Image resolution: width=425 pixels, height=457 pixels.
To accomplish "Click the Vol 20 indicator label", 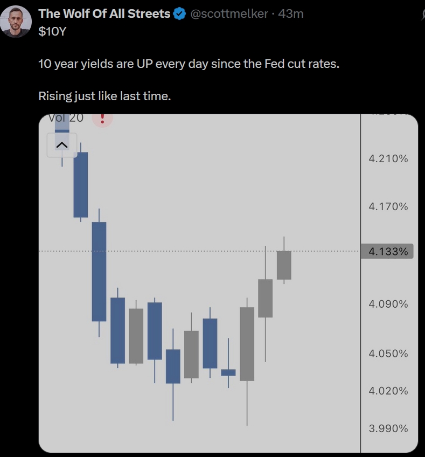I will coord(66,118).
